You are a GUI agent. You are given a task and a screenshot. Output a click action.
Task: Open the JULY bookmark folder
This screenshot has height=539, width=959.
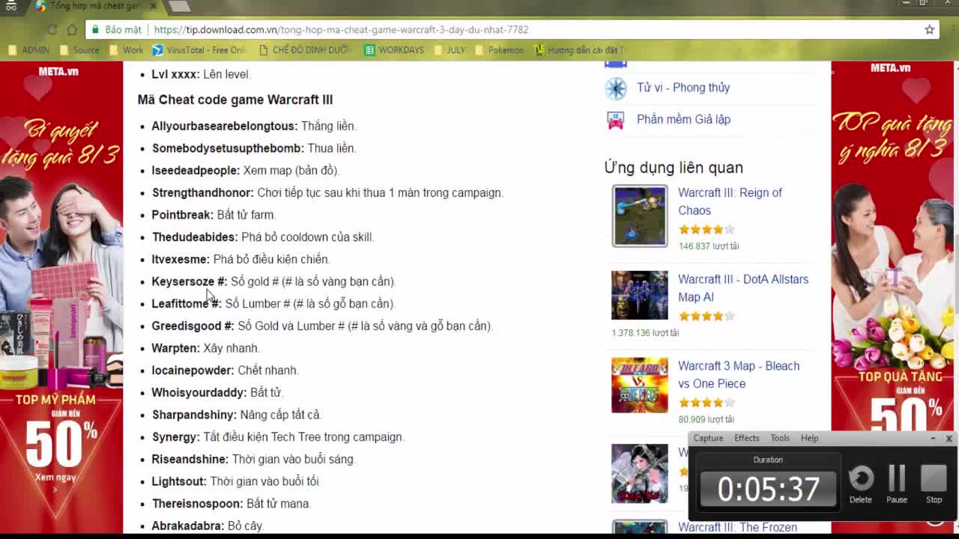click(449, 50)
